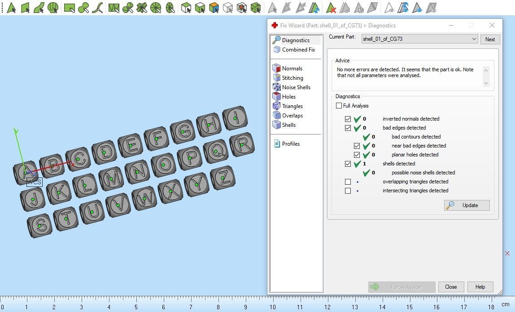Screen dimensions: 515x312
Task: Click the 'cm' unit label on the ruler
Action: pos(506,304)
